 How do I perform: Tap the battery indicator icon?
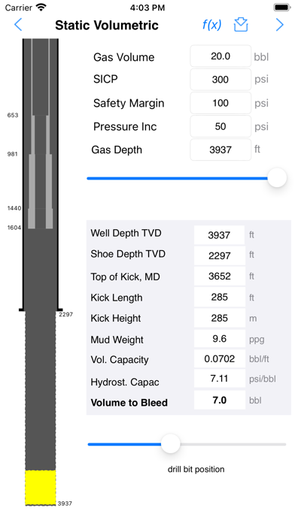point(282,8)
